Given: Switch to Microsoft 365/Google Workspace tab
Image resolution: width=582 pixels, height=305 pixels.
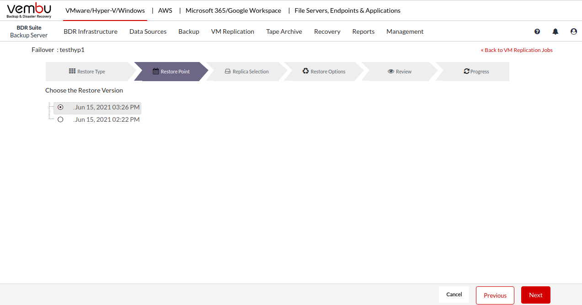Looking at the screenshot, I should (x=233, y=10).
